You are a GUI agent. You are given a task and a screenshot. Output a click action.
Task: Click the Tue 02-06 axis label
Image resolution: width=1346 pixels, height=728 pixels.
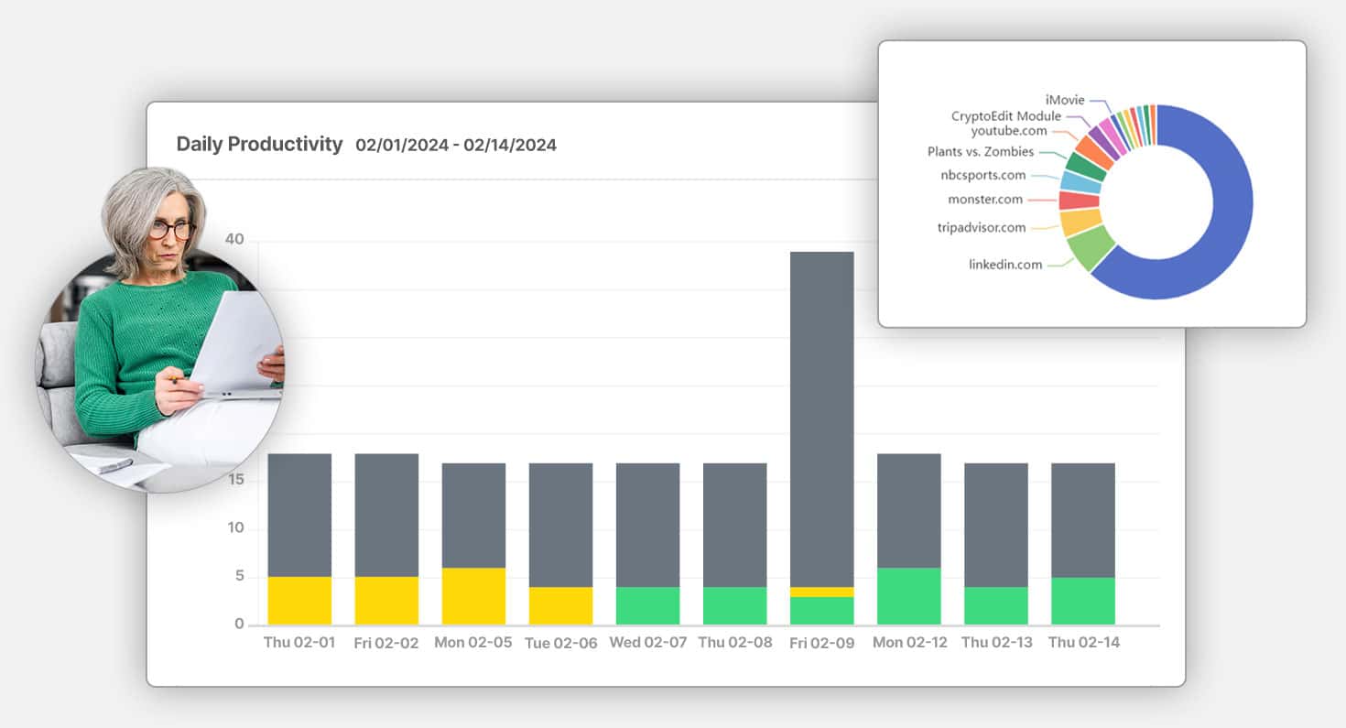(x=560, y=643)
